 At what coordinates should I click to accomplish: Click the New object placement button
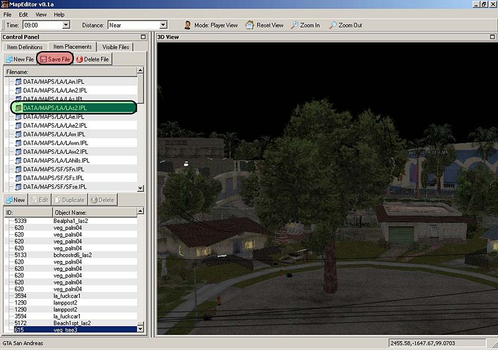tap(16, 200)
